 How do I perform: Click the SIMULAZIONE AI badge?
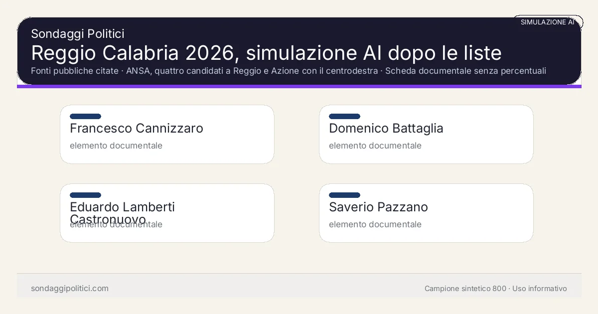tap(547, 22)
